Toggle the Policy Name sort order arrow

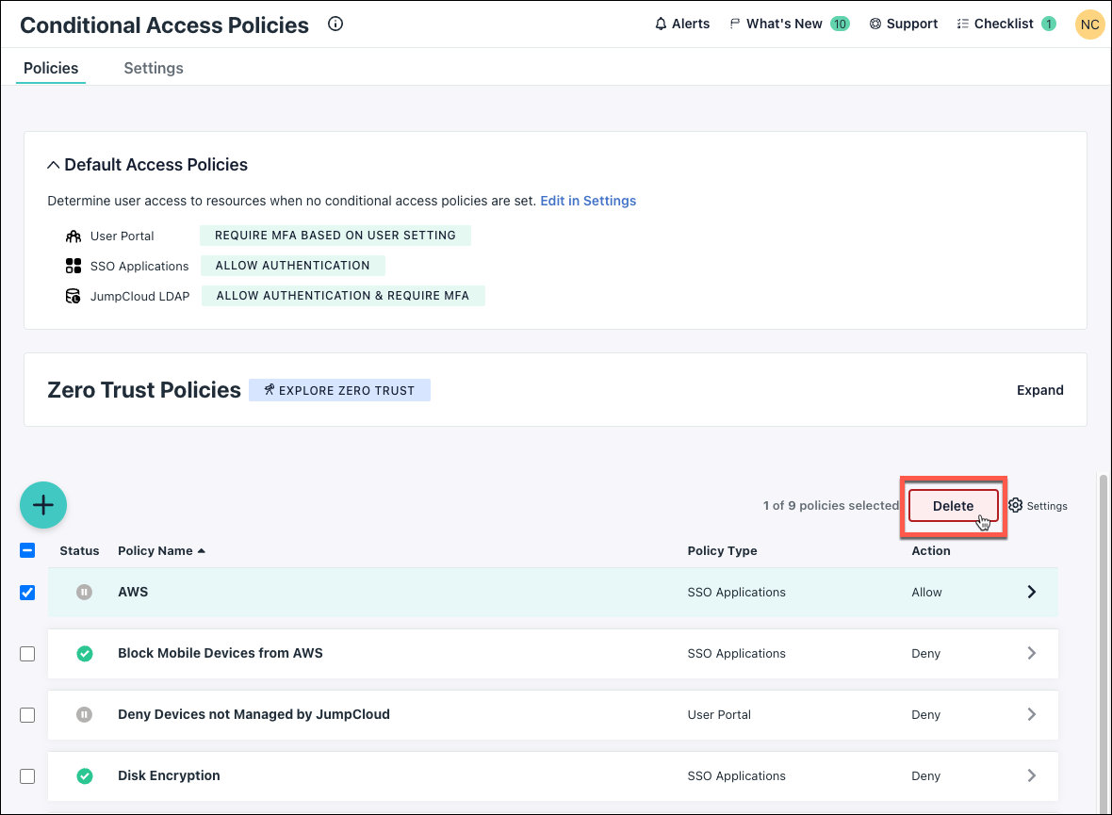click(202, 550)
